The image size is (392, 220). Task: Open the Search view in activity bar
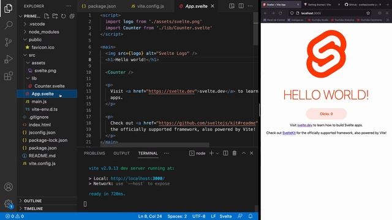[8, 25]
